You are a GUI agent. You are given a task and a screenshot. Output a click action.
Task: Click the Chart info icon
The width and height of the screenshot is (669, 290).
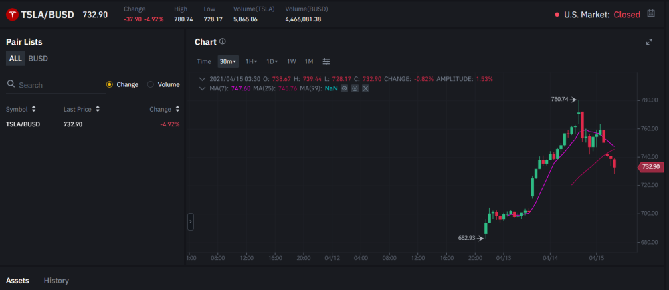(223, 42)
